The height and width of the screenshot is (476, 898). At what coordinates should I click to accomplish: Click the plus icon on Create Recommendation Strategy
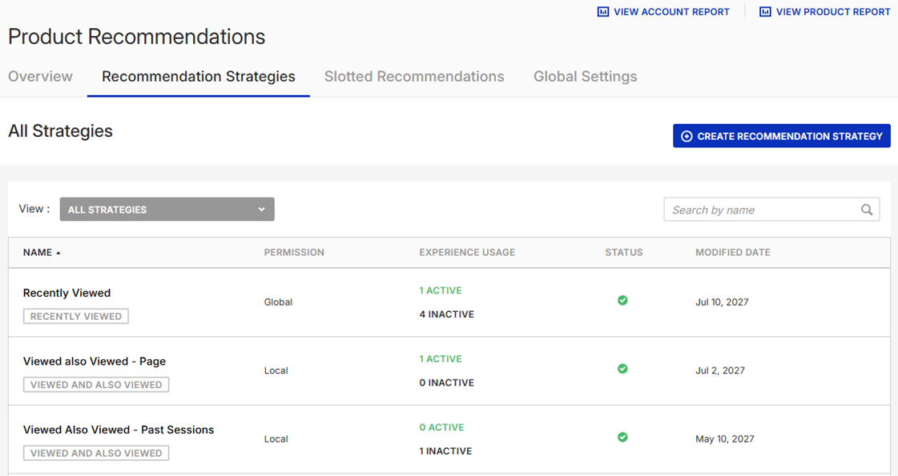pos(687,137)
